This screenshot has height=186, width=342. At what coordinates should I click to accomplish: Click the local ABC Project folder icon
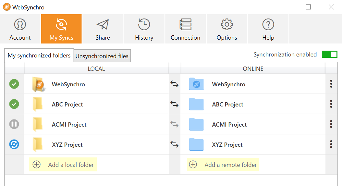[38, 104]
